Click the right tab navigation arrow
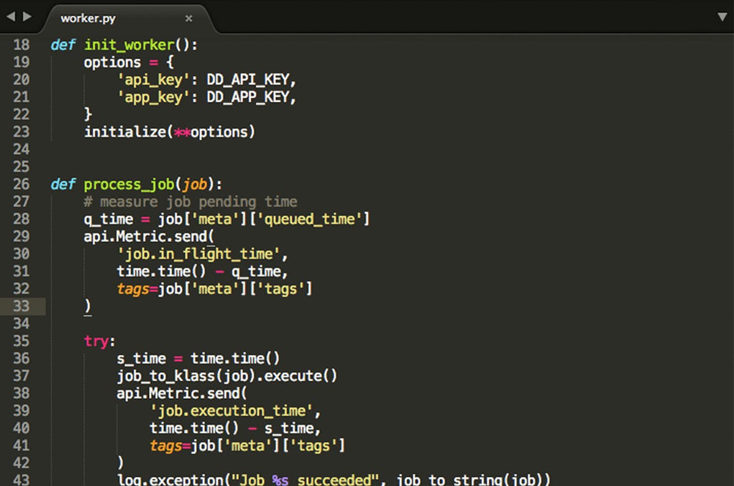 pos(27,17)
